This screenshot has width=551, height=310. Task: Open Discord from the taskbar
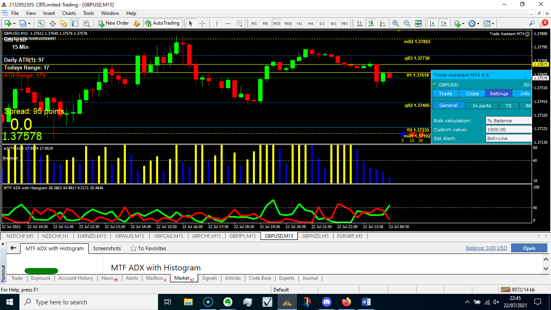(x=326, y=302)
